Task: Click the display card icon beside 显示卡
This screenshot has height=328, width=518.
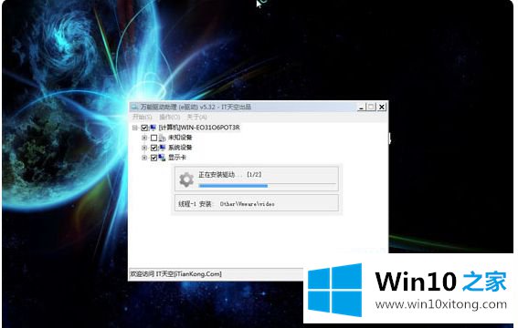Action: (163, 158)
